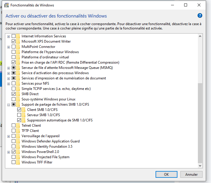The width and height of the screenshot is (211, 183).
Task: Check Windows TIFF IFilter box
Action: pos(14,162)
